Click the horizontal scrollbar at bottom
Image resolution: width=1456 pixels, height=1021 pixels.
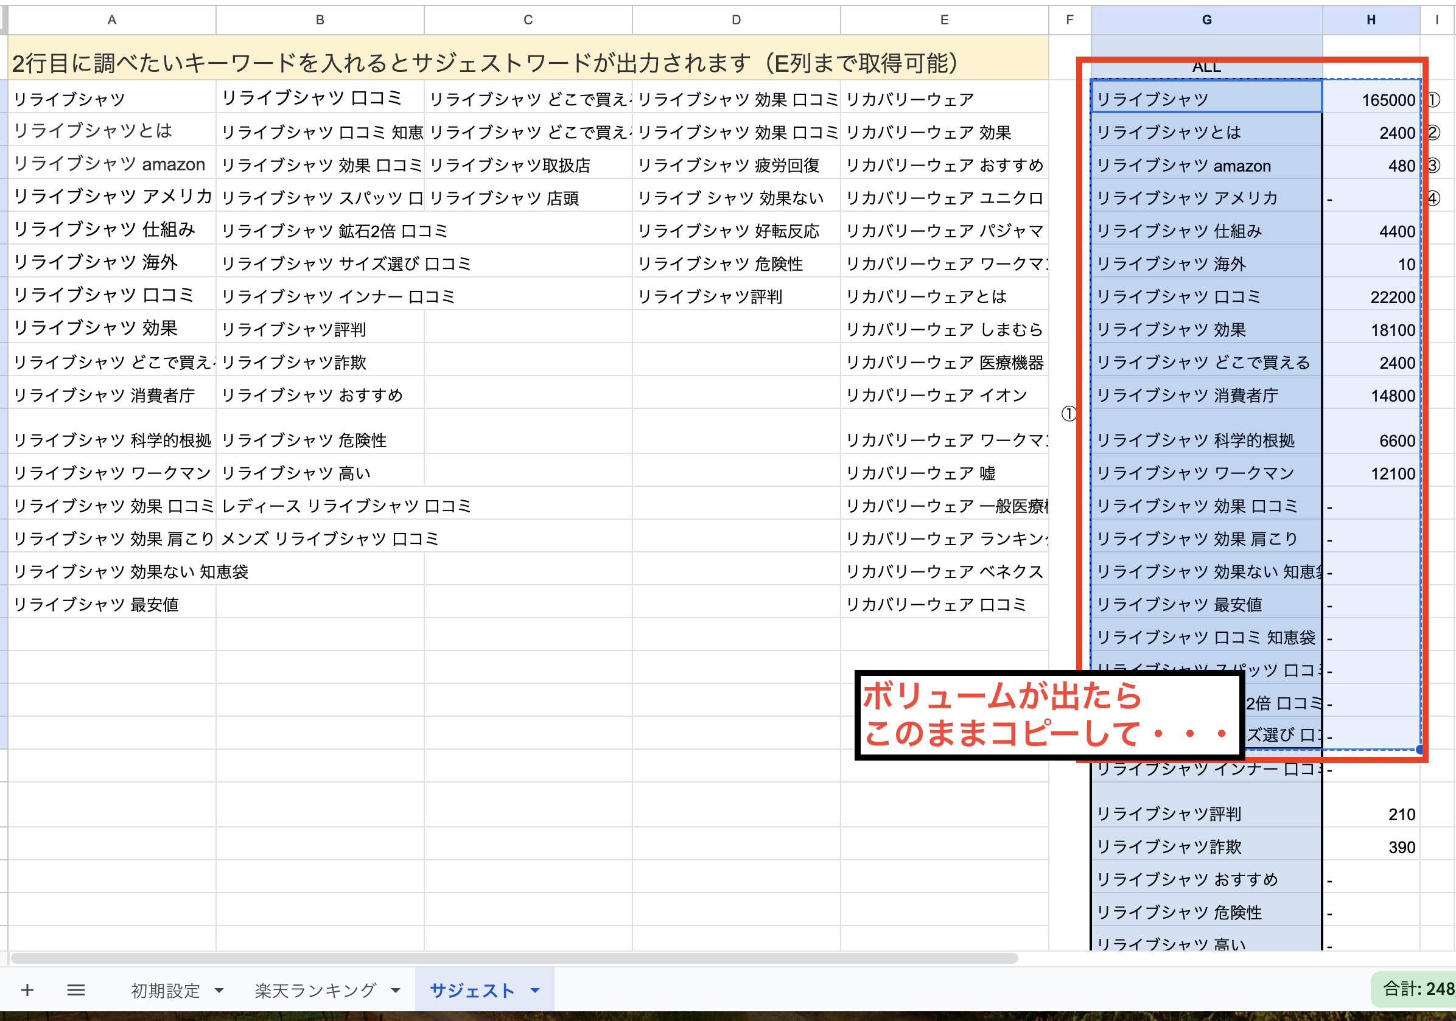(514, 958)
